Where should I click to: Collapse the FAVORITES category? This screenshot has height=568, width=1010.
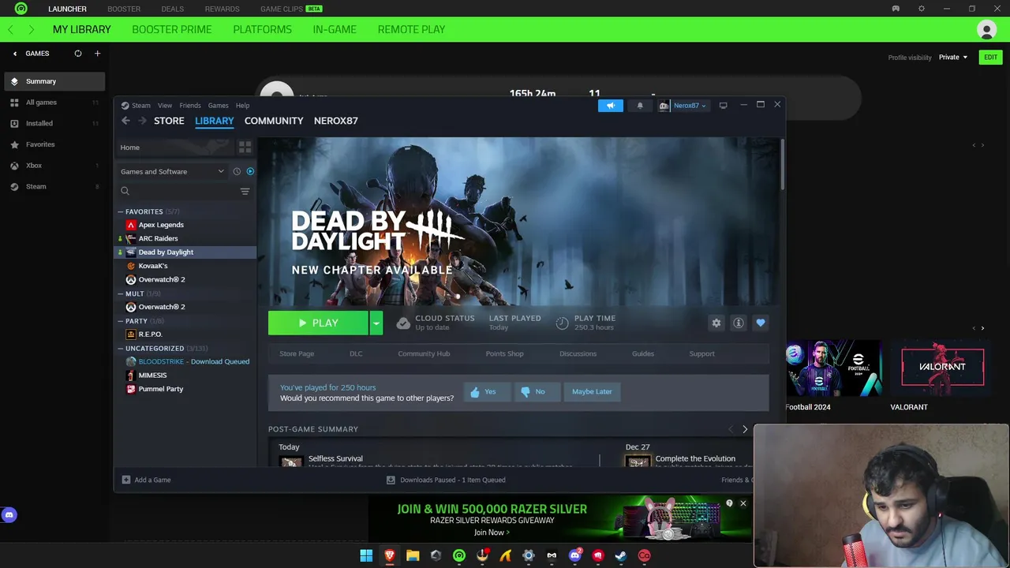(121, 211)
